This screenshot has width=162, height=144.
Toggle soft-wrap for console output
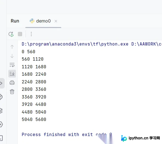(12, 65)
